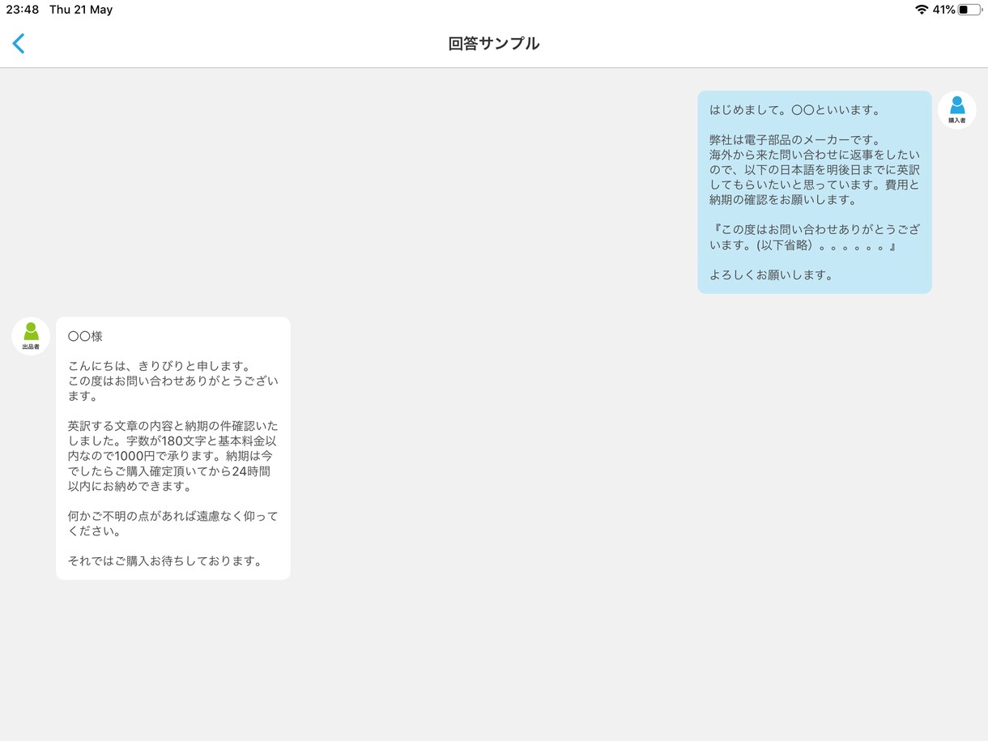Image resolution: width=988 pixels, height=741 pixels.
Task: Tap the blue buyer message bubble
Action: tap(815, 192)
